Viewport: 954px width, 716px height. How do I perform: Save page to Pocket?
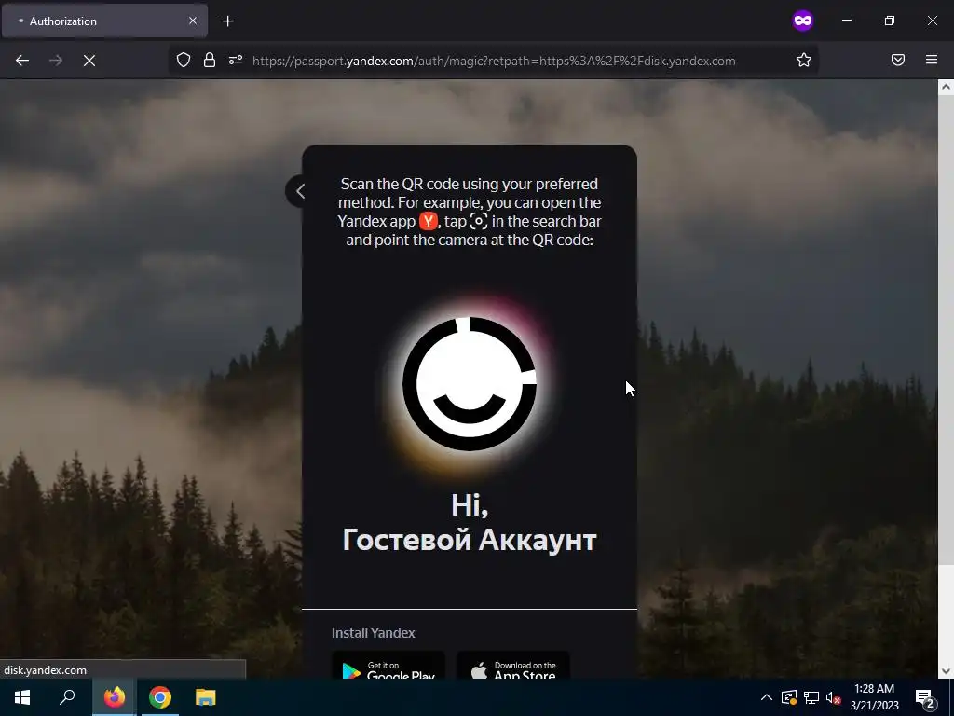[898, 60]
